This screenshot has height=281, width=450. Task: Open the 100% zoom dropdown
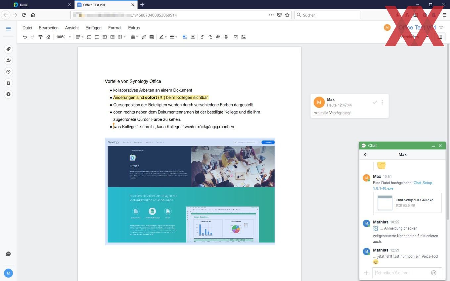click(63, 37)
